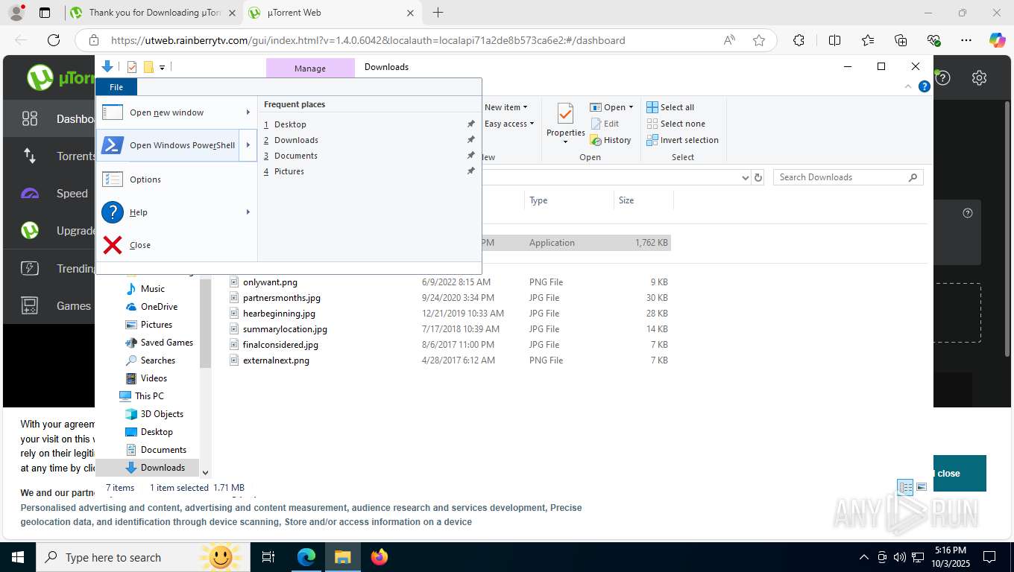This screenshot has height=572, width=1014.
Task: Unpin Pictures from Frequent places
Action: pyautogui.click(x=470, y=171)
